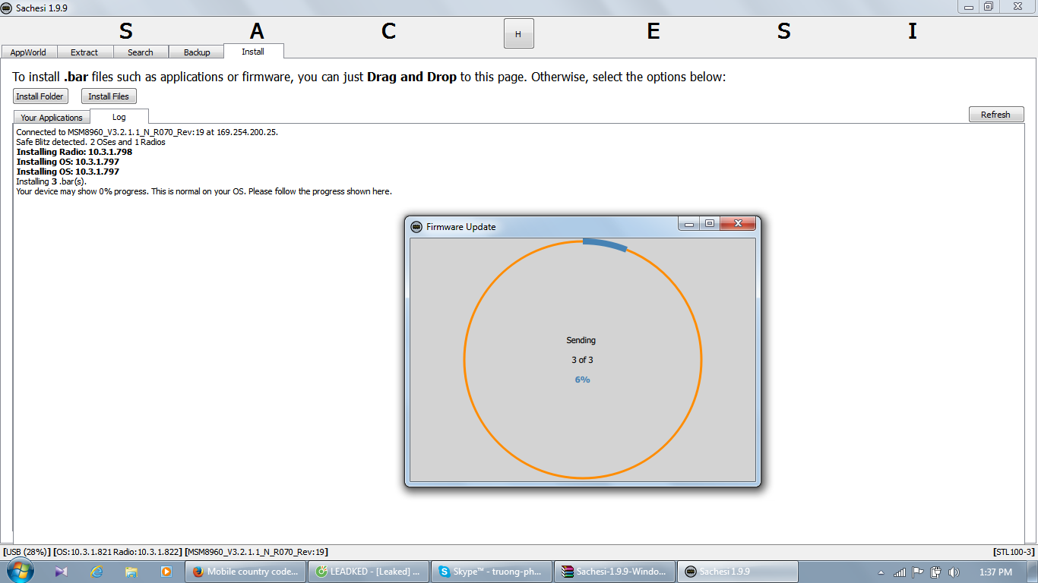The image size is (1038, 583).
Task: Switch to the Firefox Mobile country code window
Action: point(245,572)
